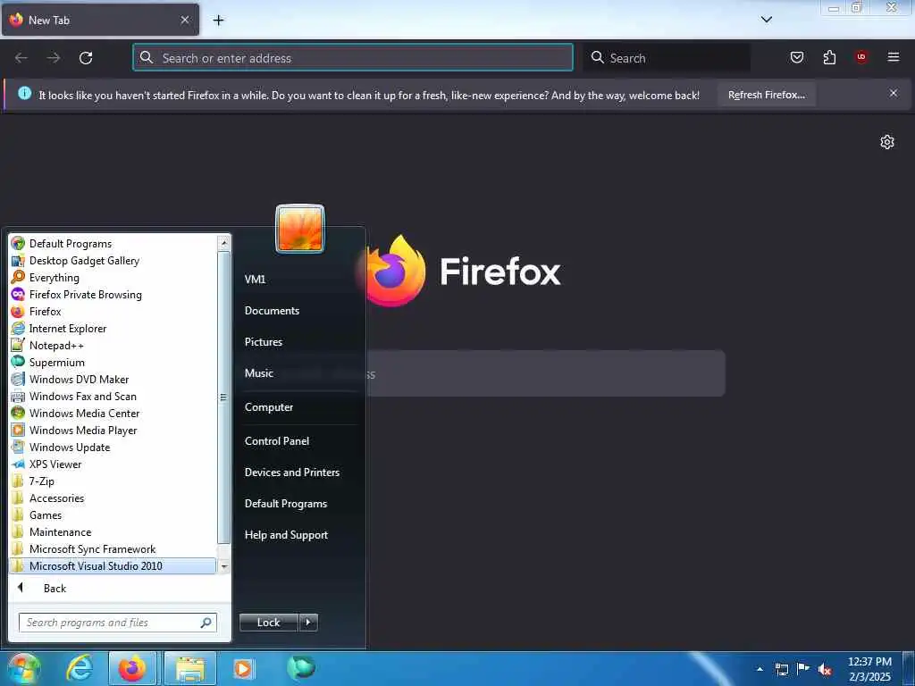
Task: Click programs list scrollbar down arrow
Action: pyautogui.click(x=223, y=565)
